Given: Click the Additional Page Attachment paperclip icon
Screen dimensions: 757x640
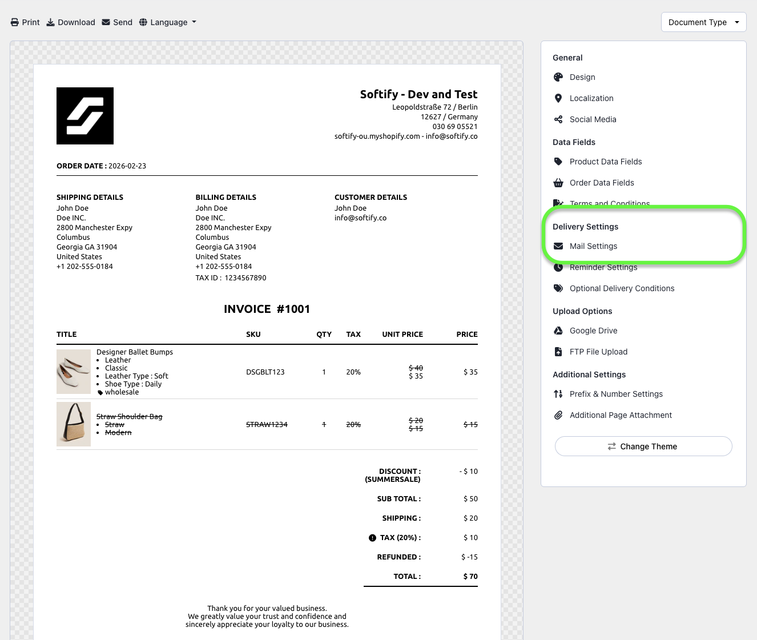Looking at the screenshot, I should pos(558,415).
